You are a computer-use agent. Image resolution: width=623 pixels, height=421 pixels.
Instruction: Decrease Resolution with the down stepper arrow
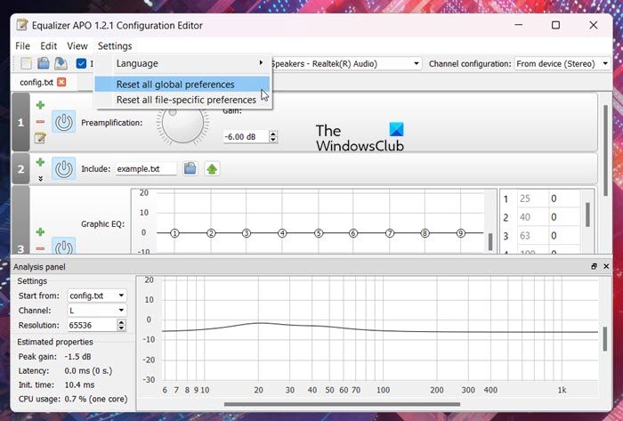(x=122, y=328)
